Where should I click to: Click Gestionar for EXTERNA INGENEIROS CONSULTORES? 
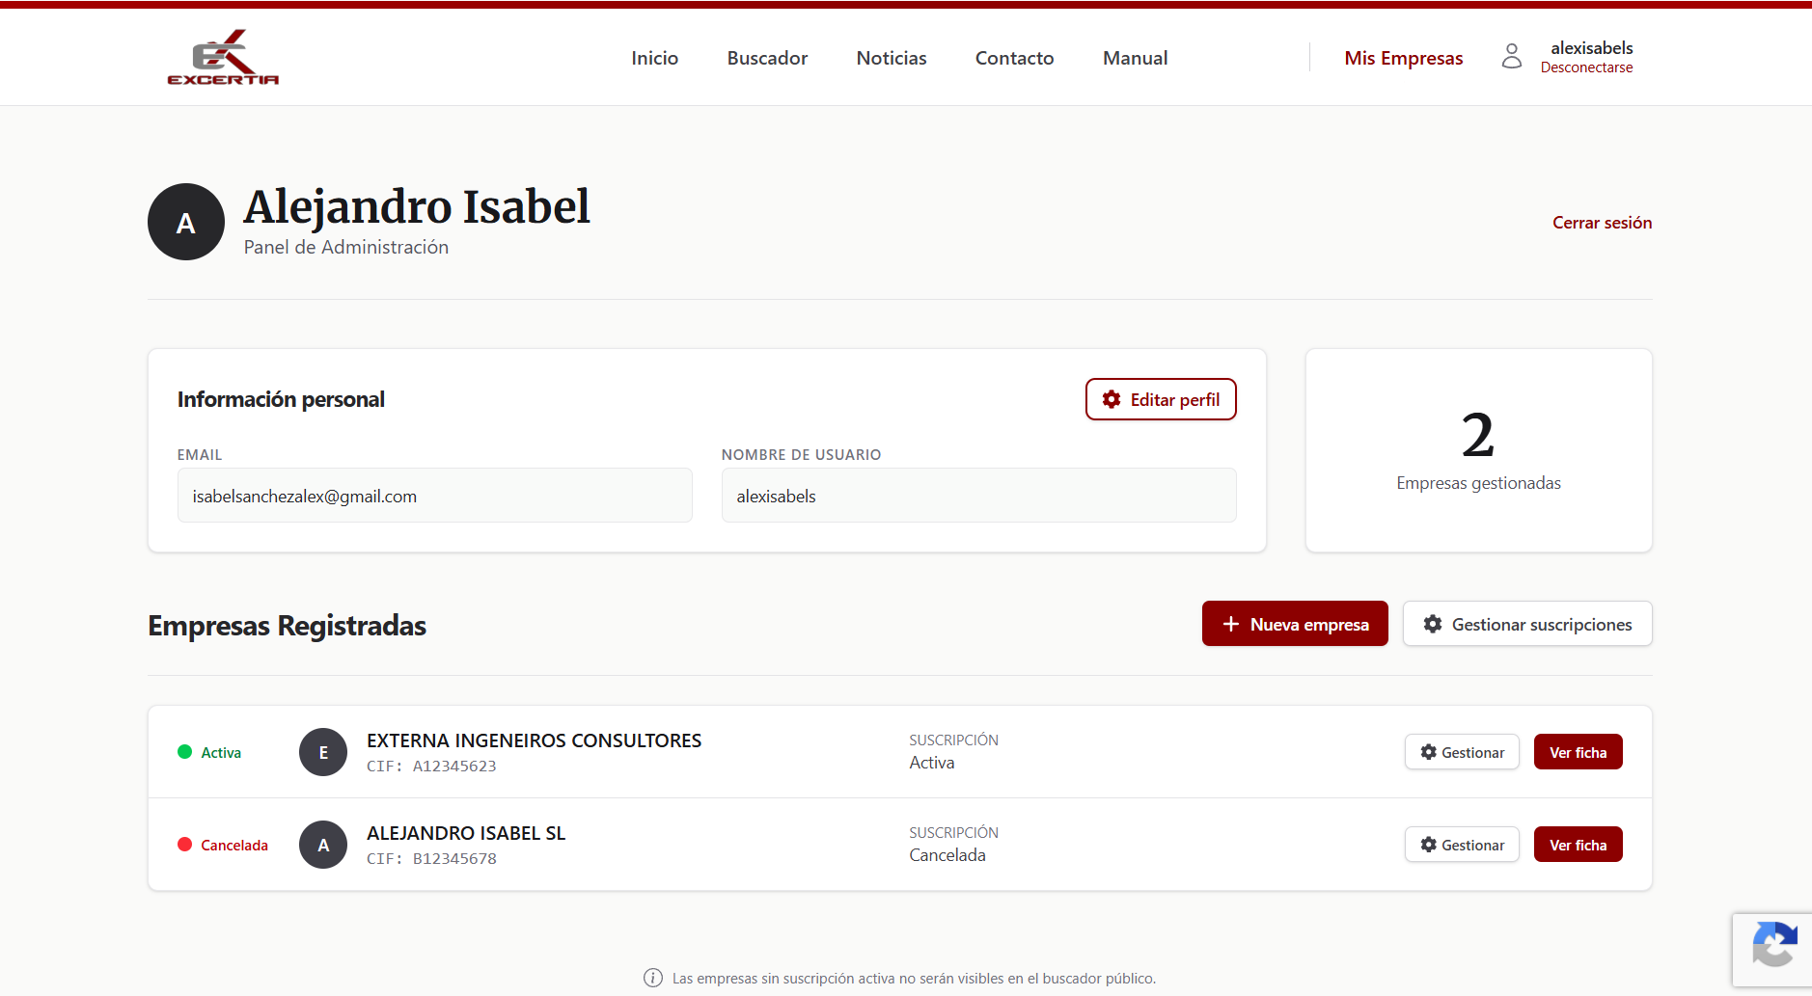(1462, 752)
